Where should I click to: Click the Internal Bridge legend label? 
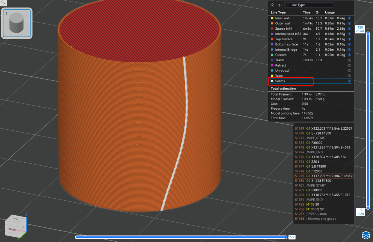pos(286,50)
